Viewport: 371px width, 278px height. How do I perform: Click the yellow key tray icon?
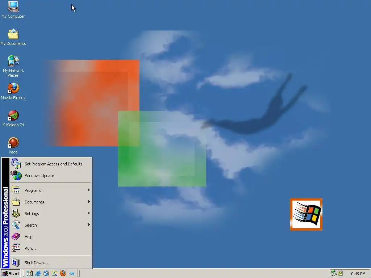340,273
